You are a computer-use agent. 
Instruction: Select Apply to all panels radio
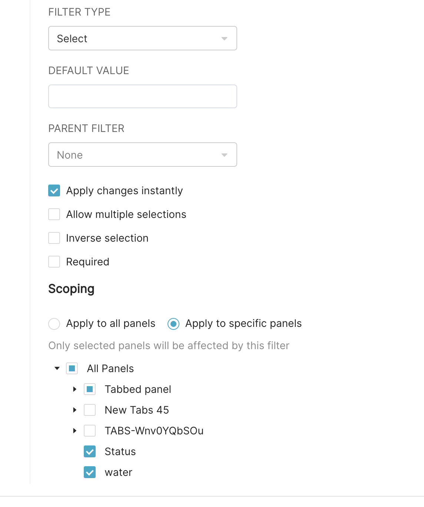coord(54,324)
